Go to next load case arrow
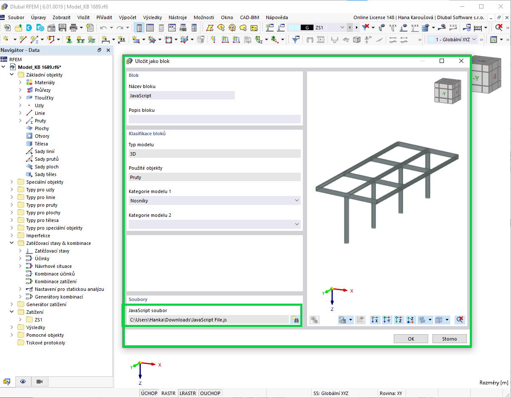 click(x=356, y=28)
